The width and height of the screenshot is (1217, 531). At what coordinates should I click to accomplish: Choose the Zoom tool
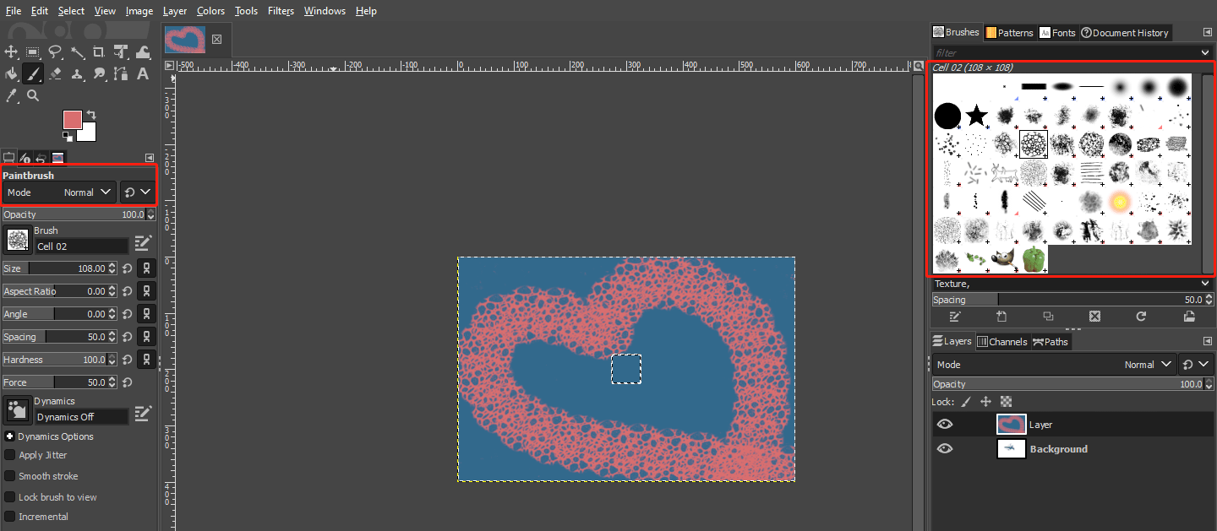pos(33,95)
